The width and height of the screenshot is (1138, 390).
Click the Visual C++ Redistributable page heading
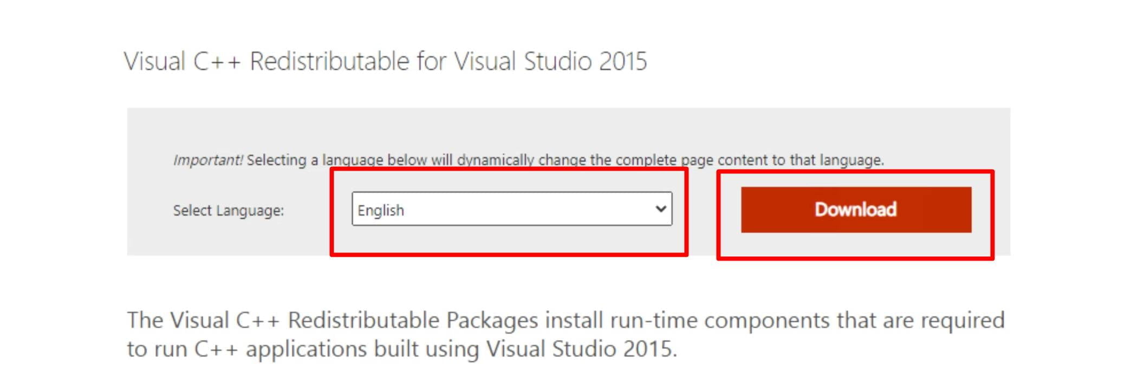pos(385,61)
